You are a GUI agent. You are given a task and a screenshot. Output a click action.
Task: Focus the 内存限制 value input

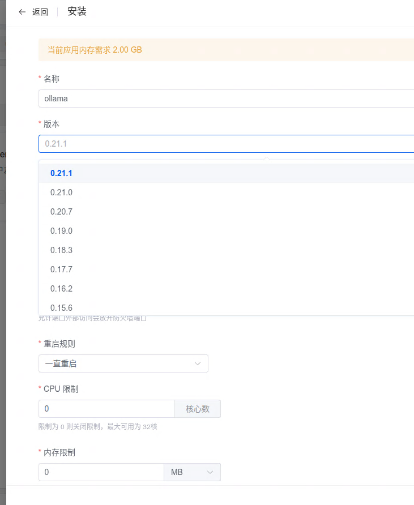(x=101, y=472)
